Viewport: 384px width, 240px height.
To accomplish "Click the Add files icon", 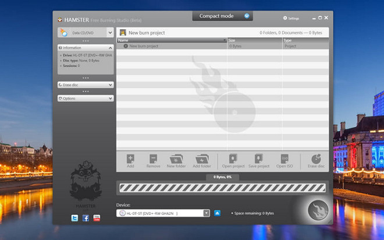I will 130,161.
